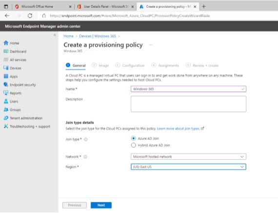This screenshot has width=278, height=213.
Task: Switch to the Microsoft Office Home tab
Action: point(37,6)
